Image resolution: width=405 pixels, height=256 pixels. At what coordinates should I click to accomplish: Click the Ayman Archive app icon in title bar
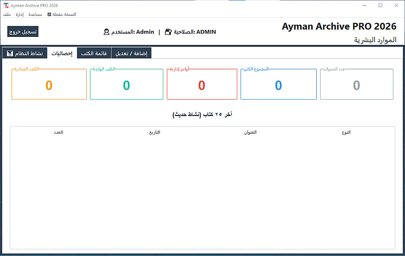click(6, 5)
